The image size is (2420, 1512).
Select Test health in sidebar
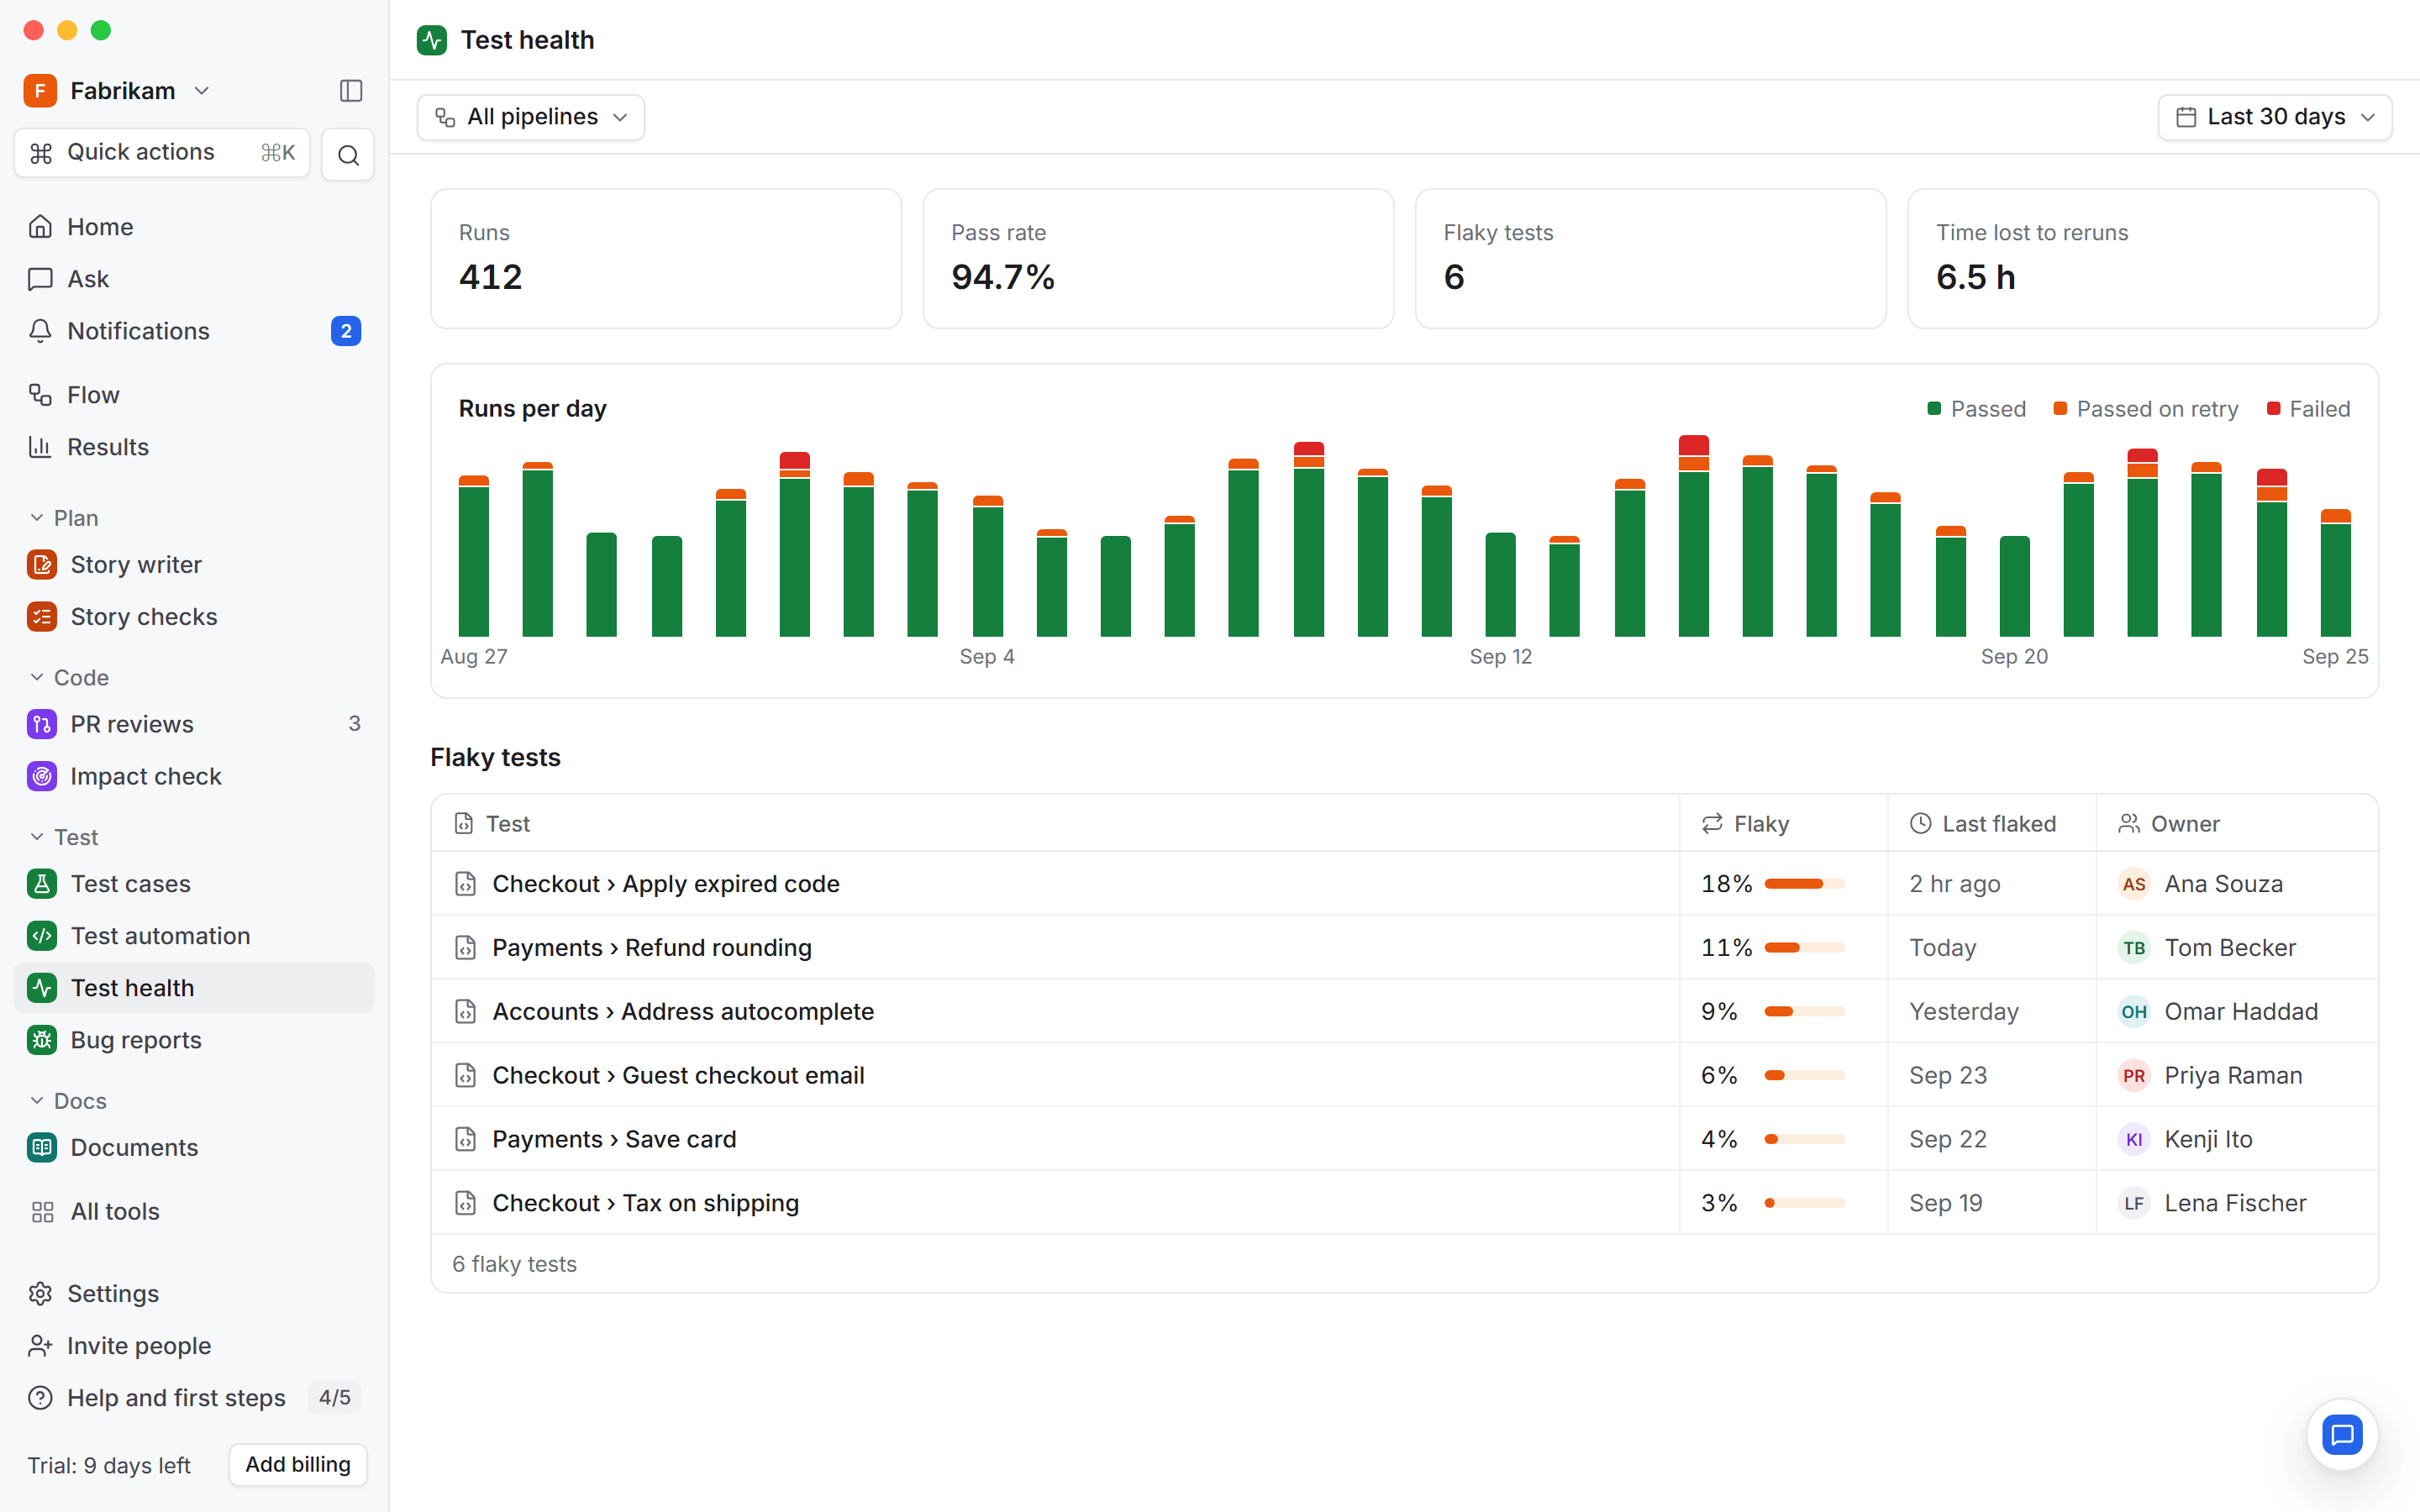(194, 988)
